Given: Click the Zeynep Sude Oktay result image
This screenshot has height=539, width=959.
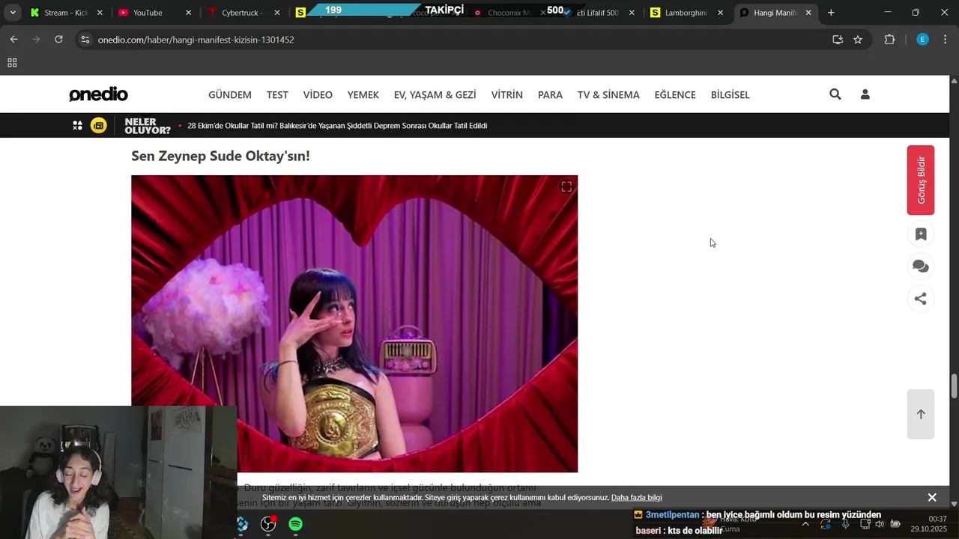Looking at the screenshot, I should [x=354, y=323].
